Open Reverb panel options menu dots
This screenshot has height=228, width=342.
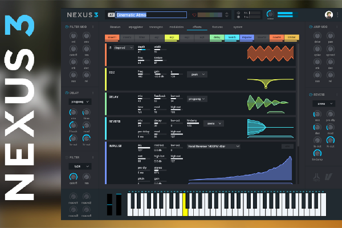click(337, 95)
